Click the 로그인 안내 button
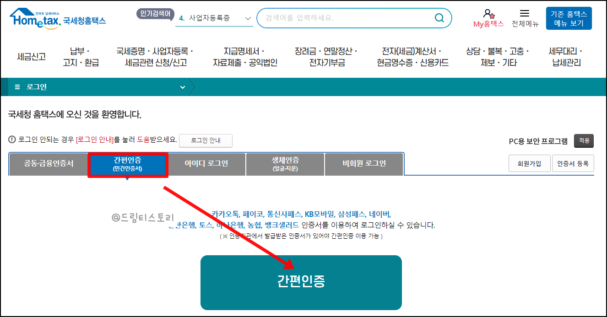The width and height of the screenshot is (607, 317). tap(206, 141)
